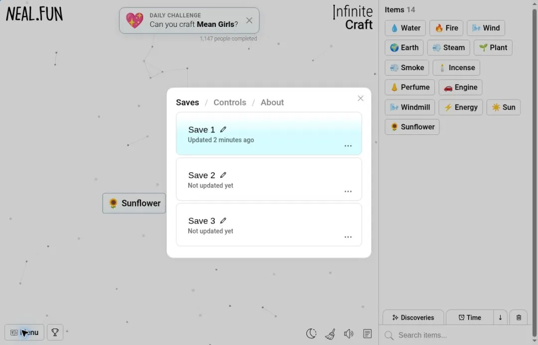Clear canvas with the broom icon
The height and width of the screenshot is (345, 538).
[330, 334]
